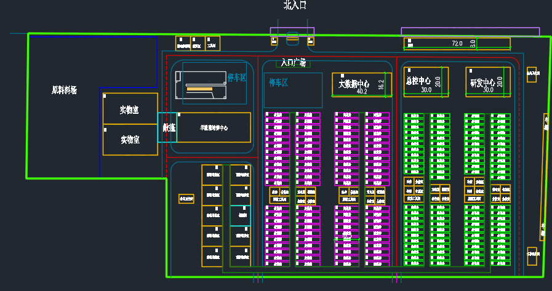Viewport: 552px width, 291px height.
Task: Select the small orange box at far left of lower-left block
Action: pos(186,199)
